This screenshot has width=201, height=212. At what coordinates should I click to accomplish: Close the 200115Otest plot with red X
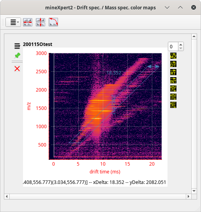[17, 69]
